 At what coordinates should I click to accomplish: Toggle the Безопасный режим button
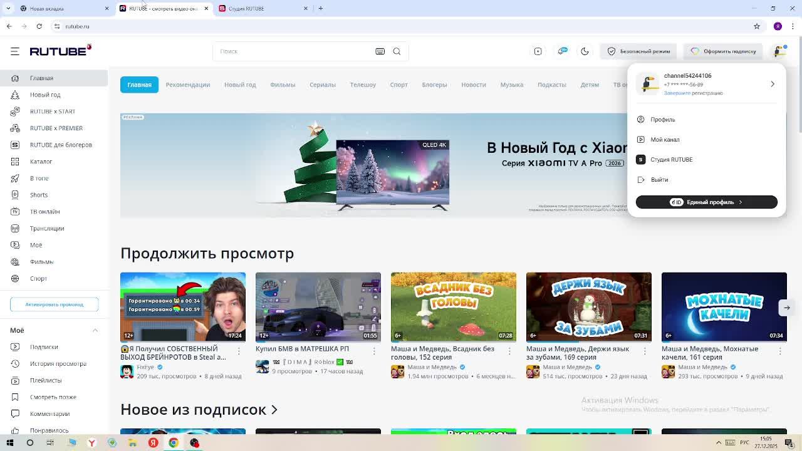click(x=639, y=51)
